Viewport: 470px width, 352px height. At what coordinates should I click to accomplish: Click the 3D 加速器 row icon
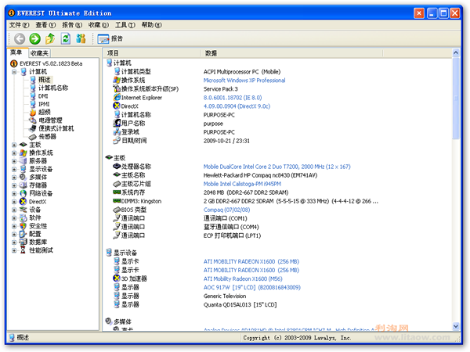pos(117,278)
